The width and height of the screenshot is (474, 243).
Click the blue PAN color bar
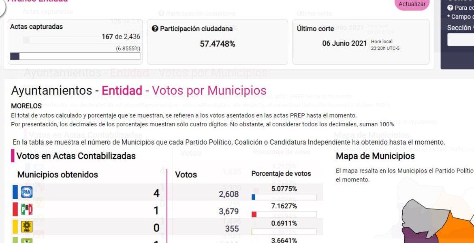coord(15,192)
